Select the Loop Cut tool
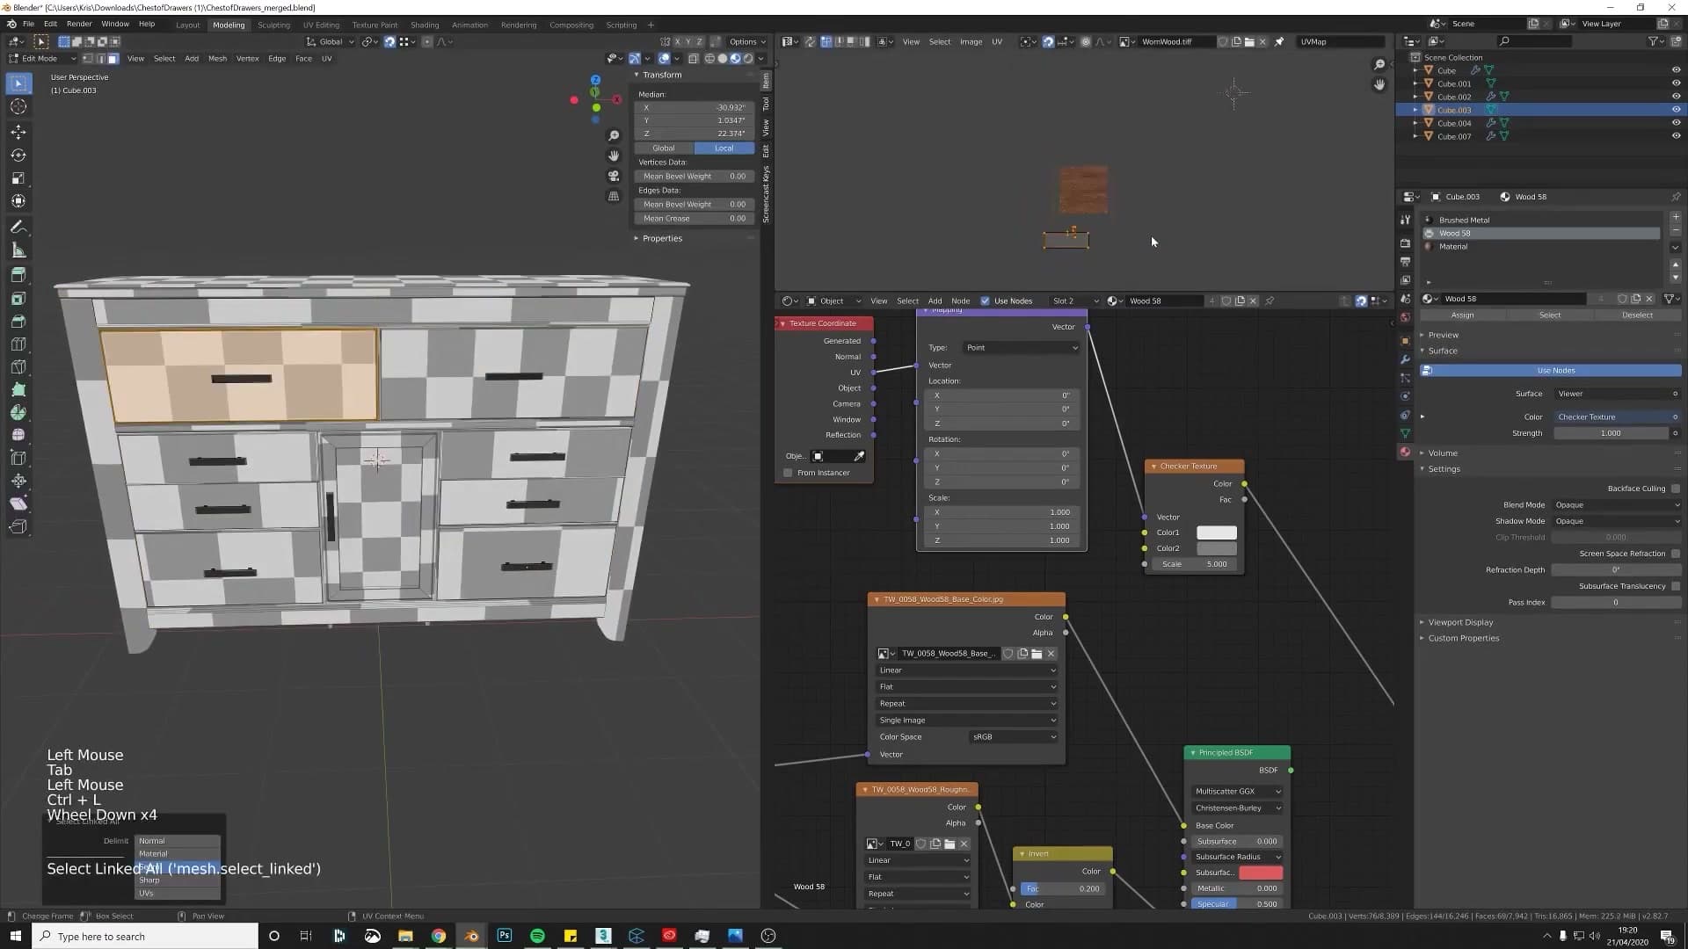 point(18,344)
